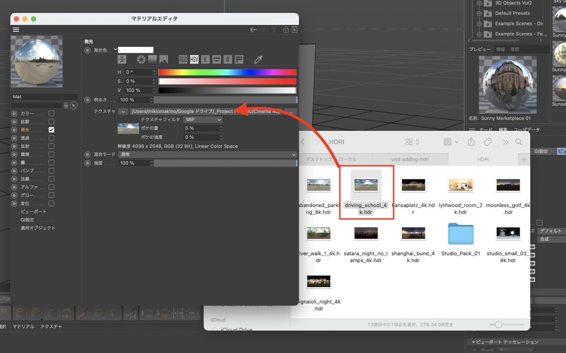Open the color wheel picker
566x353 pixels.
141,59
